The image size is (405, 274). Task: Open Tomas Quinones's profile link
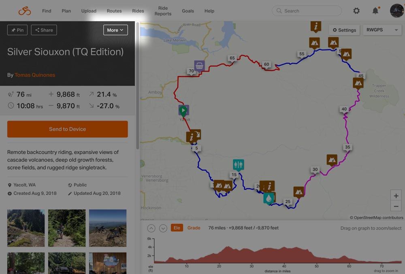[35, 75]
